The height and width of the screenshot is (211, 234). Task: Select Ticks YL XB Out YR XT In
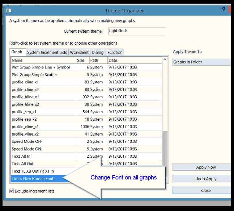click(33, 171)
